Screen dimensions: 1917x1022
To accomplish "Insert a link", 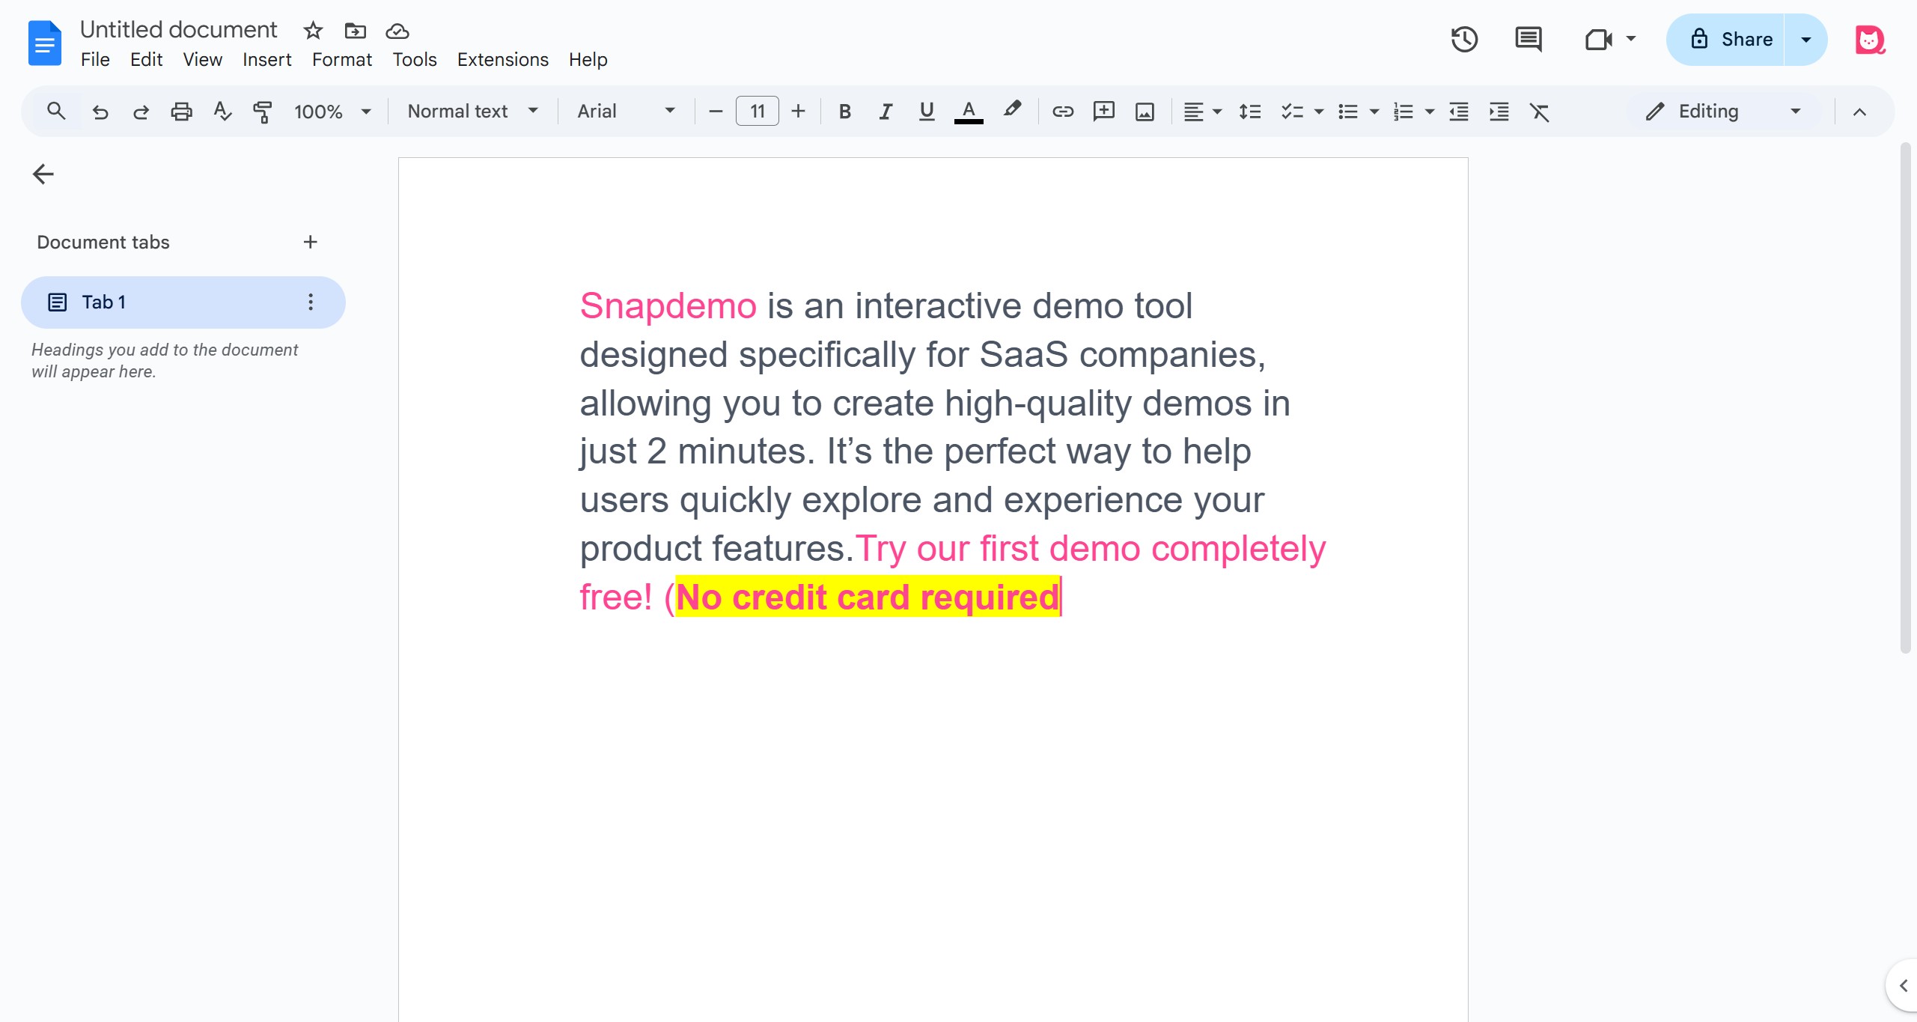I will coord(1063,112).
